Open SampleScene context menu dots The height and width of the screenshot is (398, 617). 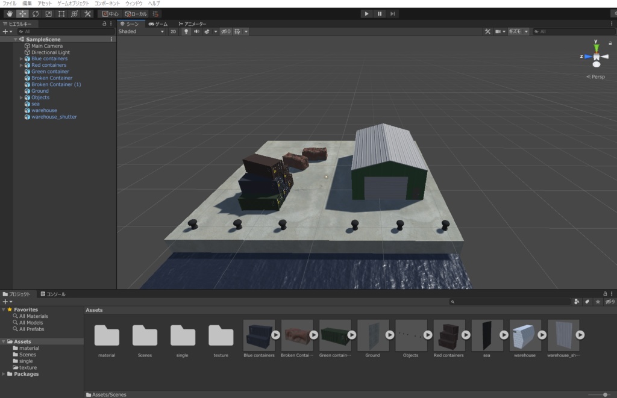pos(111,39)
